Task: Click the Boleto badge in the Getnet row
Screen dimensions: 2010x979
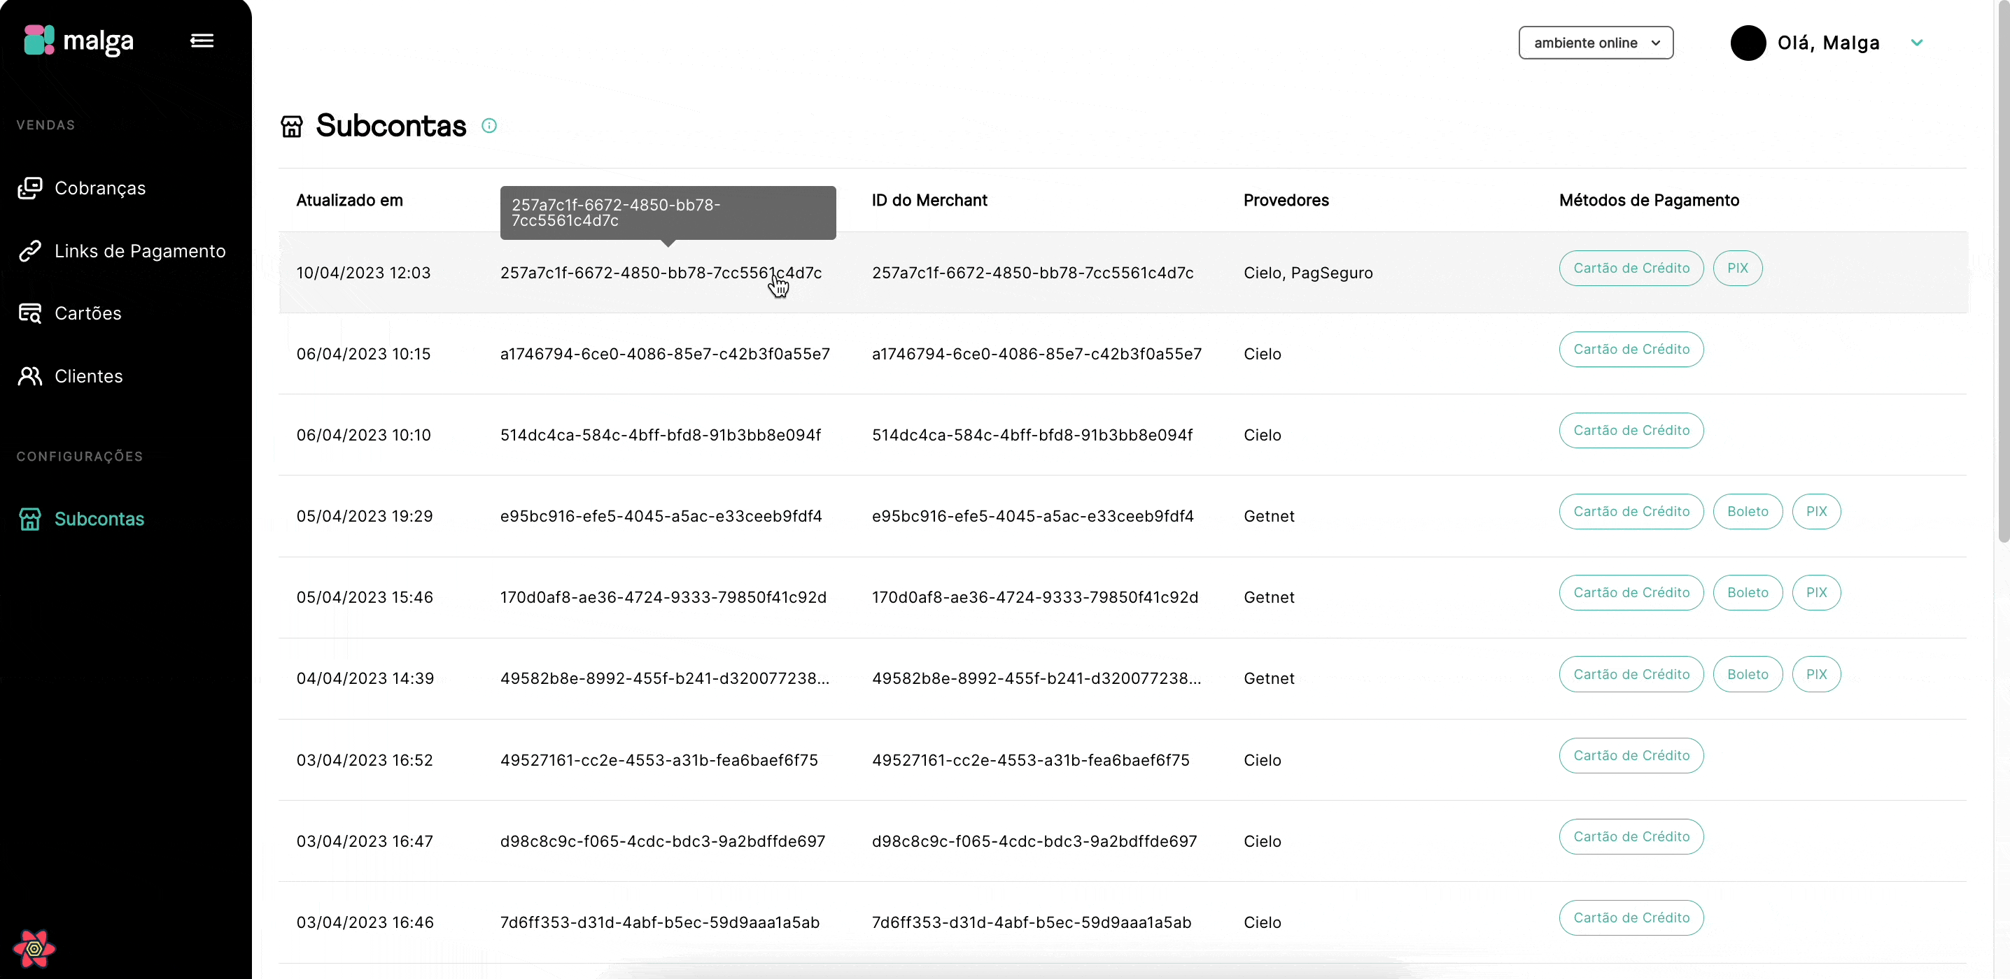Action: click(x=1748, y=511)
